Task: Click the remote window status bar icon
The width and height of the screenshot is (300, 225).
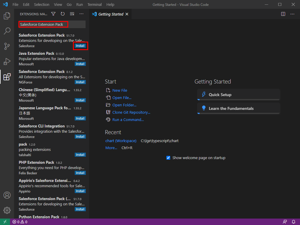Action: tap(5, 222)
